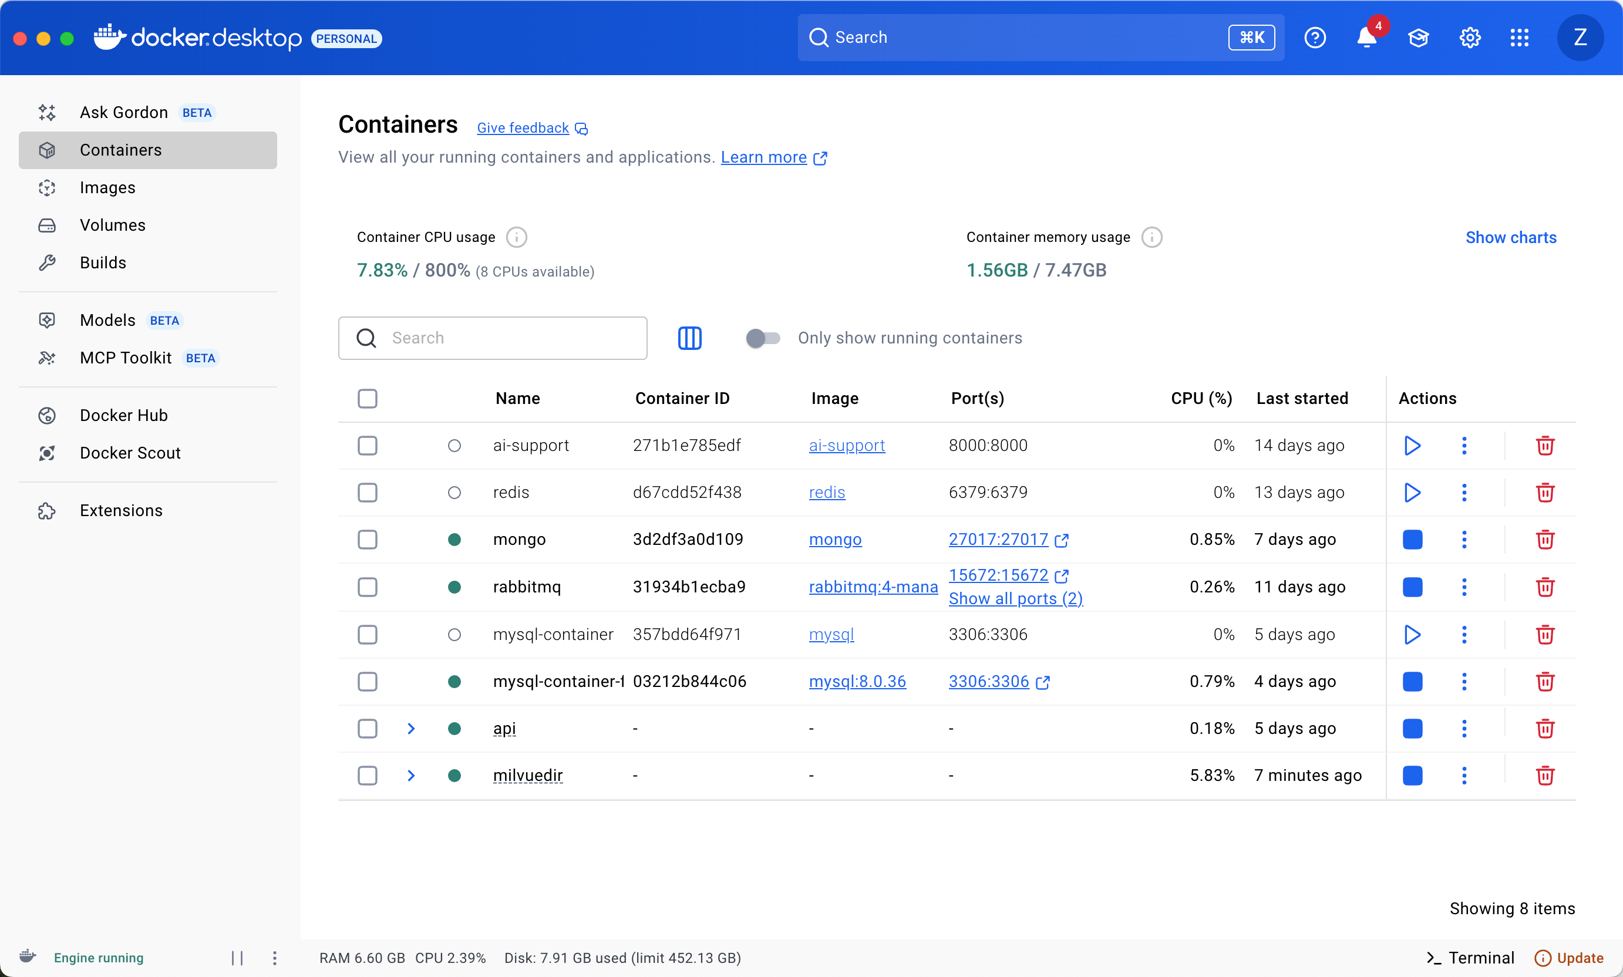Click the Give feedback link

[x=532, y=129]
